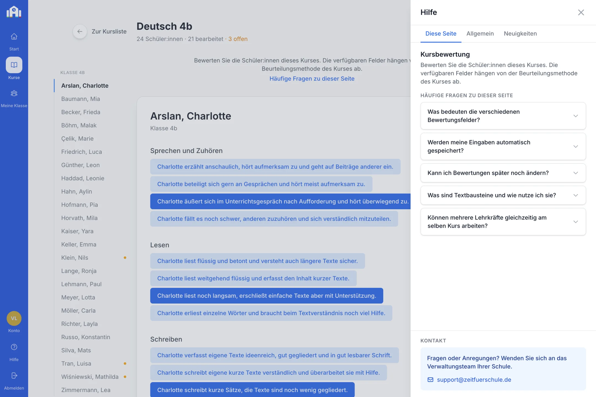This screenshot has width=596, height=397.
Task: Expand 'Können mehrere Lehrkräfte gleichzeitig' question
Action: 503,222
